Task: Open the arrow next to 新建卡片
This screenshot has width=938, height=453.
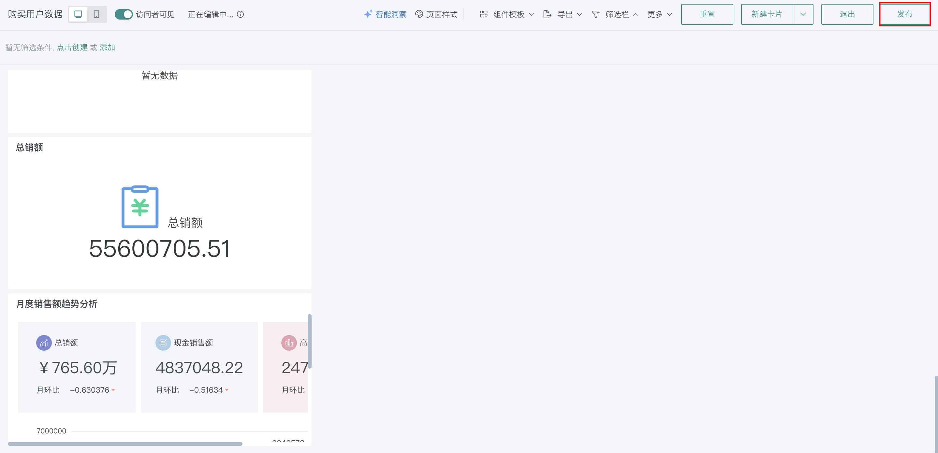Action: point(803,14)
